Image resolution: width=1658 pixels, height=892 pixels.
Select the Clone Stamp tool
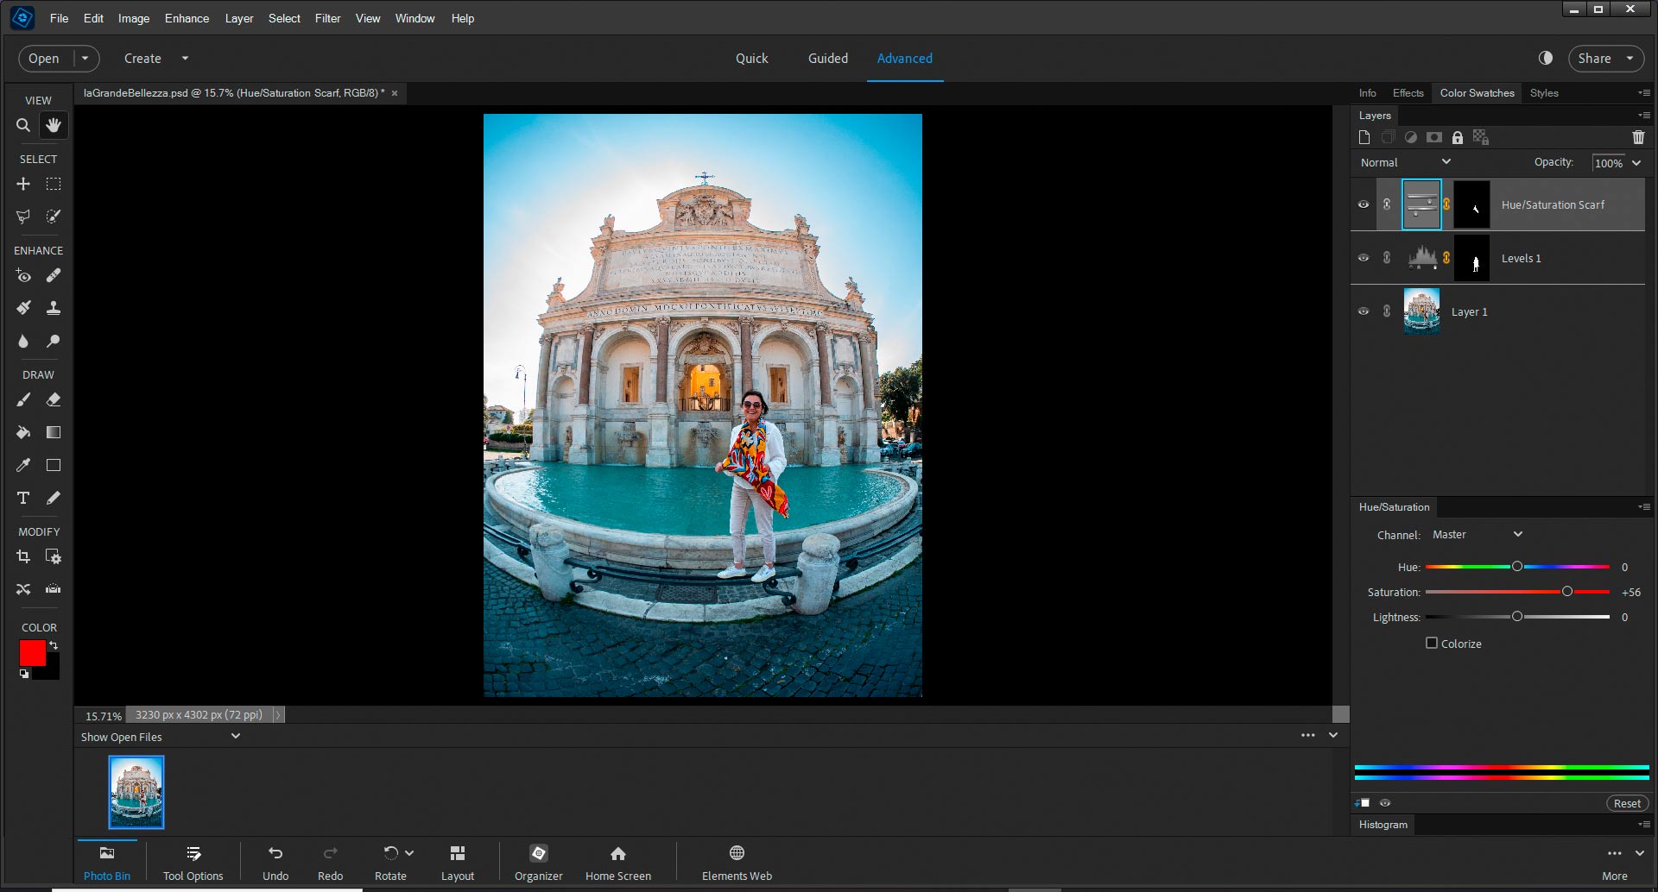tap(54, 308)
